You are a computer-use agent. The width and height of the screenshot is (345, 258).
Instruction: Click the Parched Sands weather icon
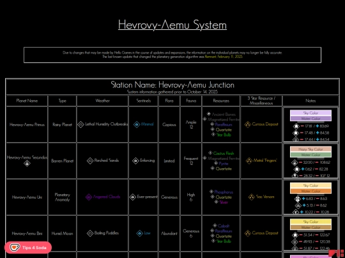[90, 161]
